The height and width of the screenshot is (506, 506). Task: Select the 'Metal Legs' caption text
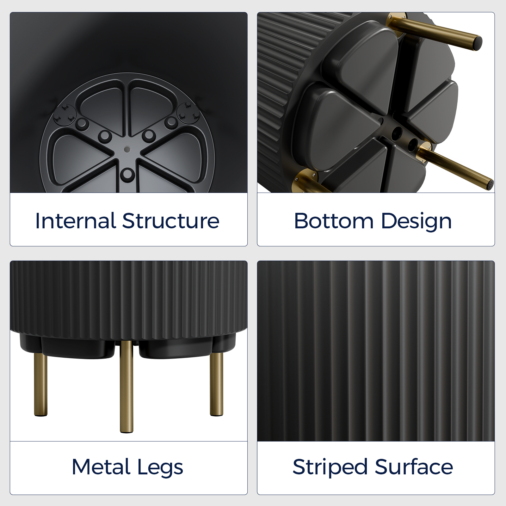127,467
